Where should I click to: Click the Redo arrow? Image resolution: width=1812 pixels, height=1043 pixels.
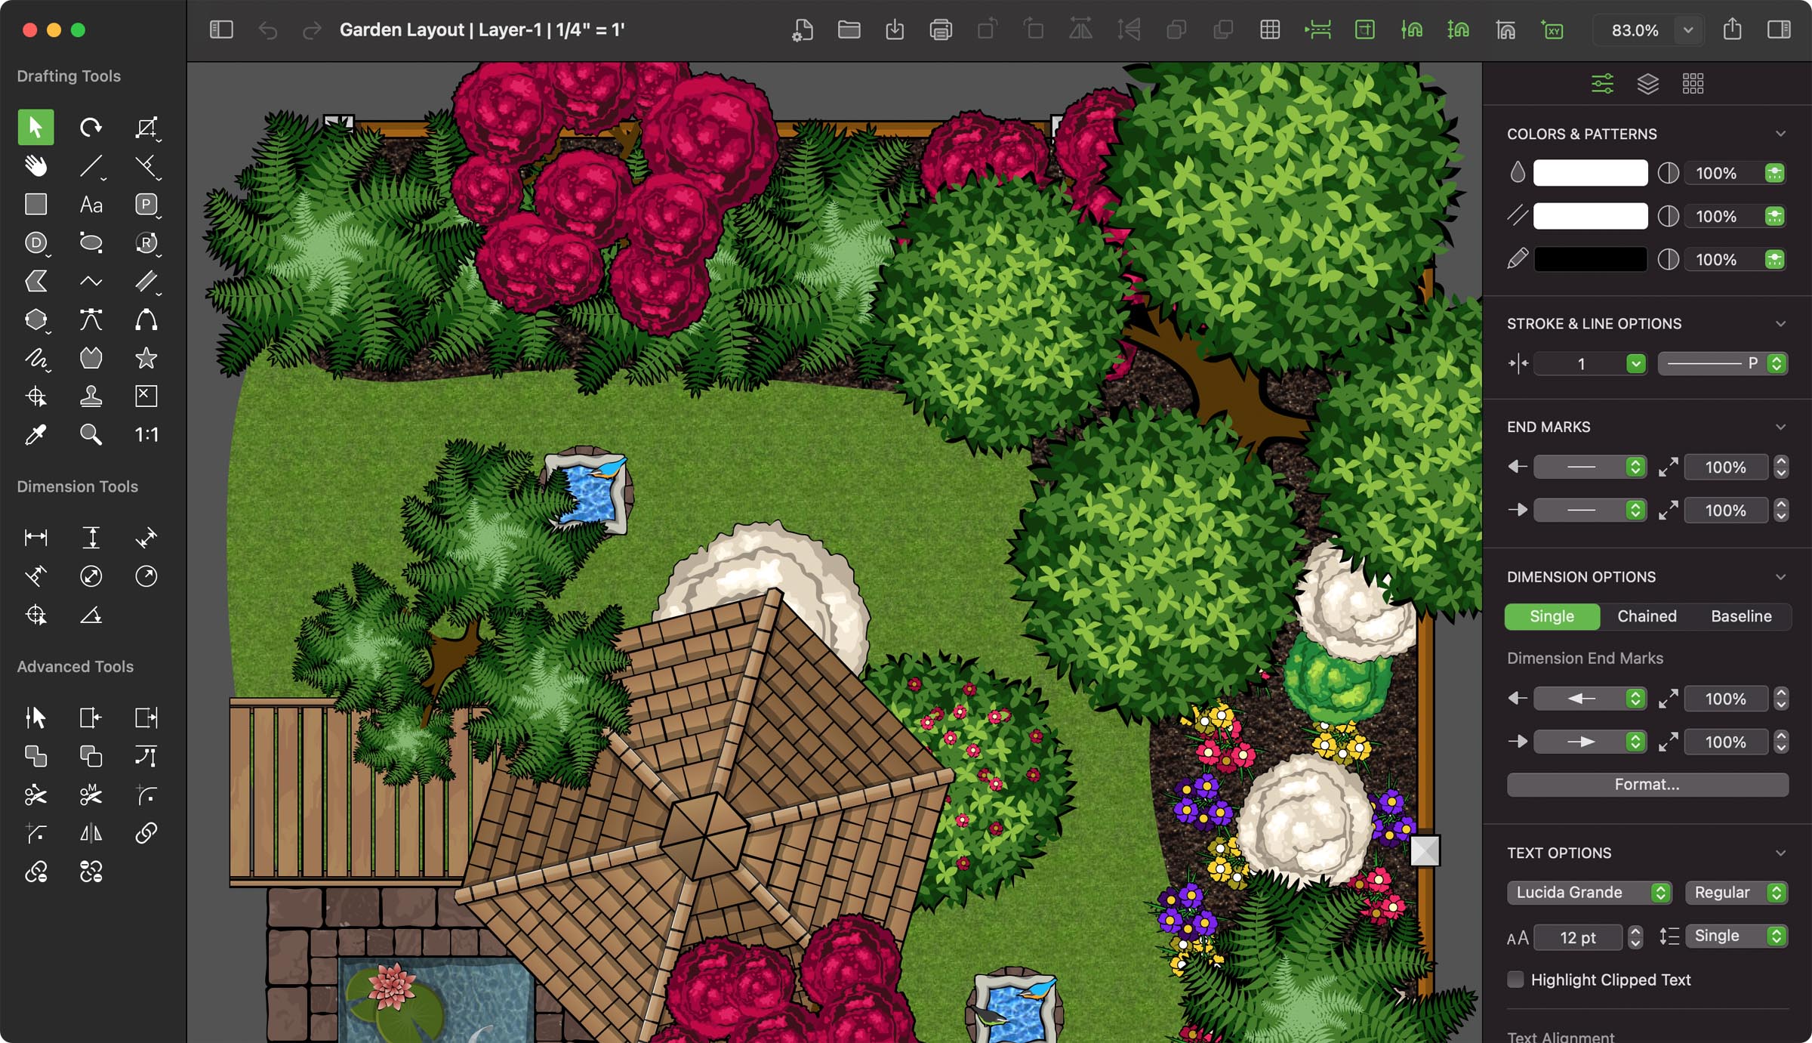311,30
